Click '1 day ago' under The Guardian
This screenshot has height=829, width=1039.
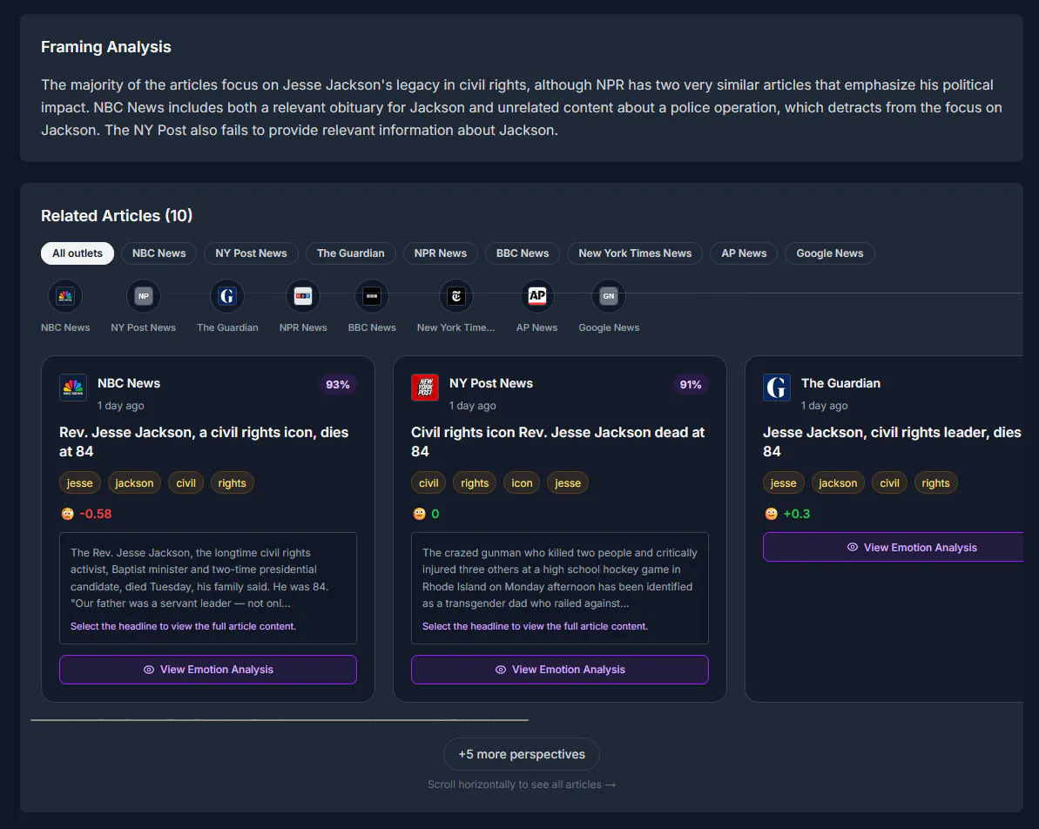click(x=824, y=406)
